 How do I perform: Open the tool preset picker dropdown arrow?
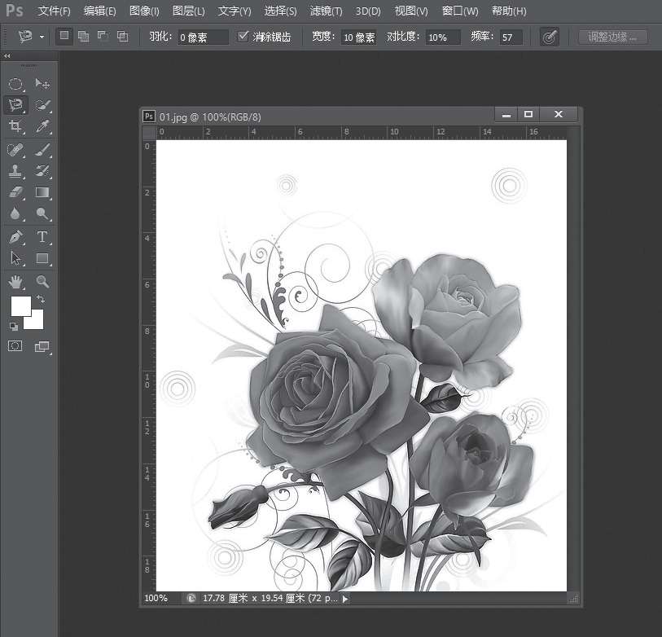(42, 37)
